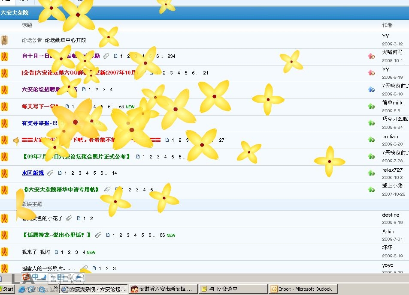This screenshot has width=409, height=295.
Task: Click blue sticky arrow icon in 六安论坛招聘 row
Action: [x=371, y=89]
